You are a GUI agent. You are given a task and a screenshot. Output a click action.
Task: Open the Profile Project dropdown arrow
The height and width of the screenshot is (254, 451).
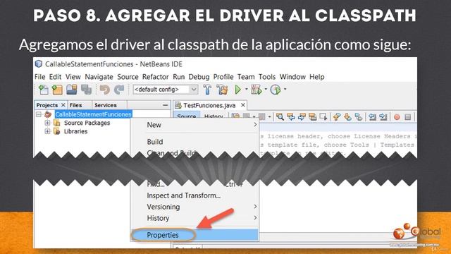285,90
